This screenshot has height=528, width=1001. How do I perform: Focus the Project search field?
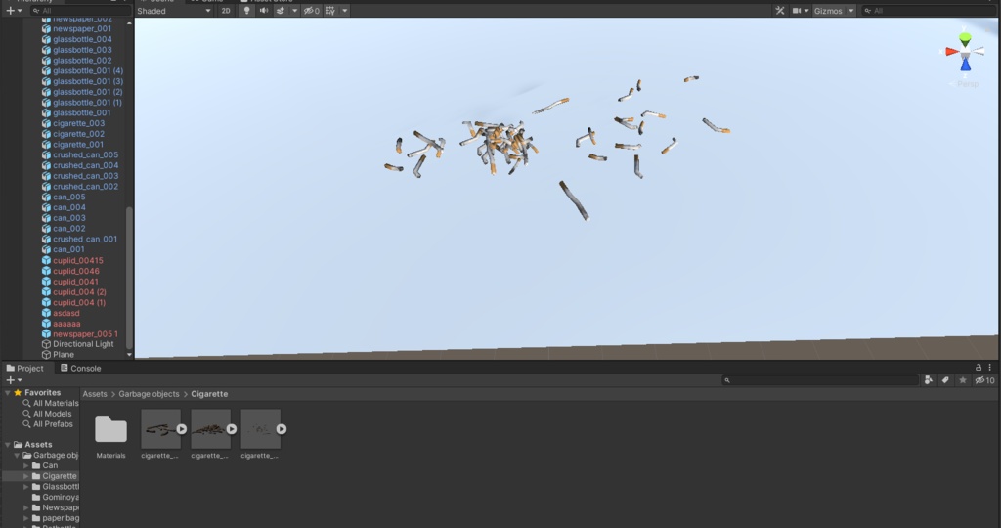(820, 380)
